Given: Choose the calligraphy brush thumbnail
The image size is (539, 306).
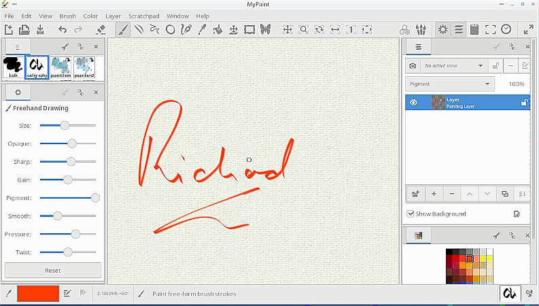Looking at the screenshot, I should [36, 66].
